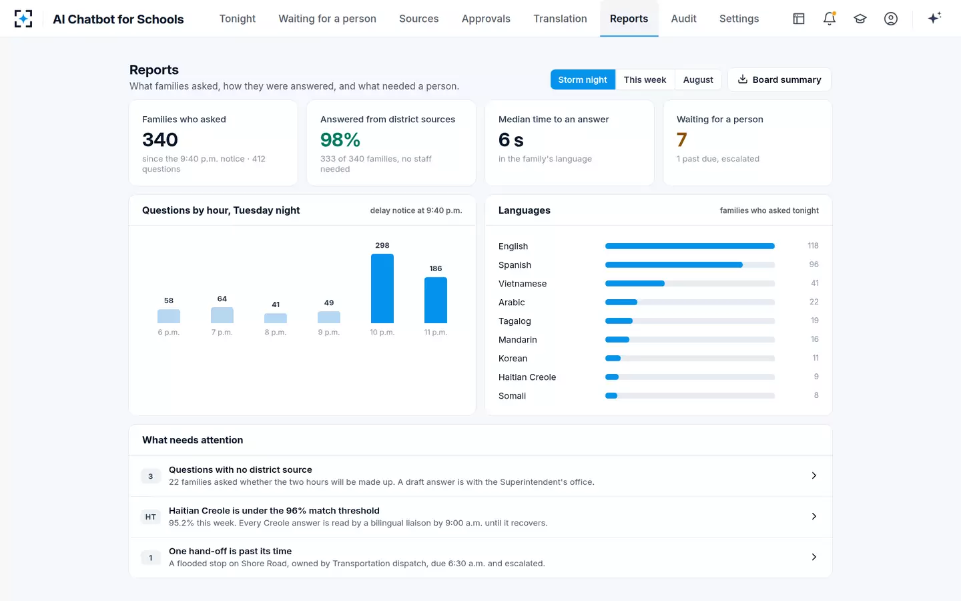This screenshot has height=601, width=961.
Task: Click the AI Chatbot for Schools logo icon
Action: pyautogui.click(x=23, y=19)
